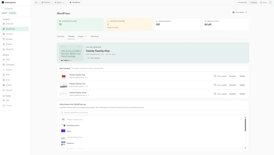The width and height of the screenshot is (274, 155).
Task: Open /wp-admin link button
Action: point(239,12)
